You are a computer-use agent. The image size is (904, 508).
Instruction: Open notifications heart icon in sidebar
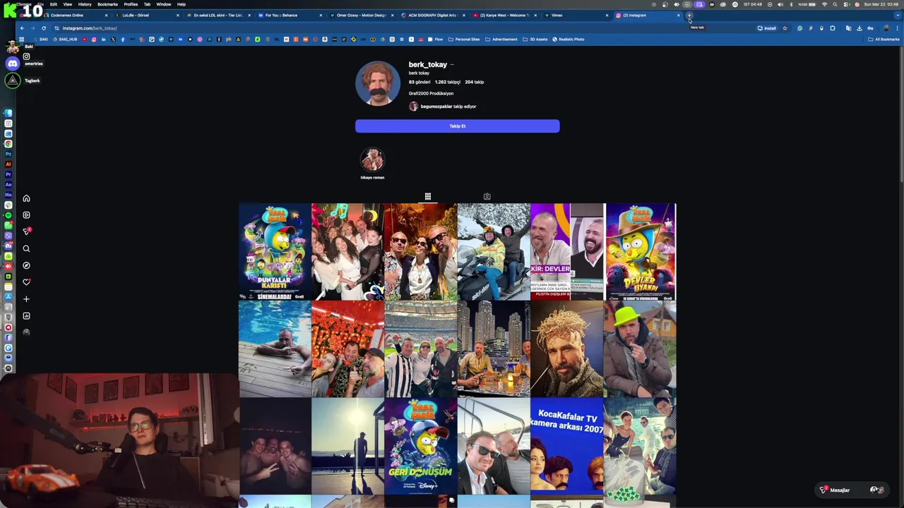point(26,282)
